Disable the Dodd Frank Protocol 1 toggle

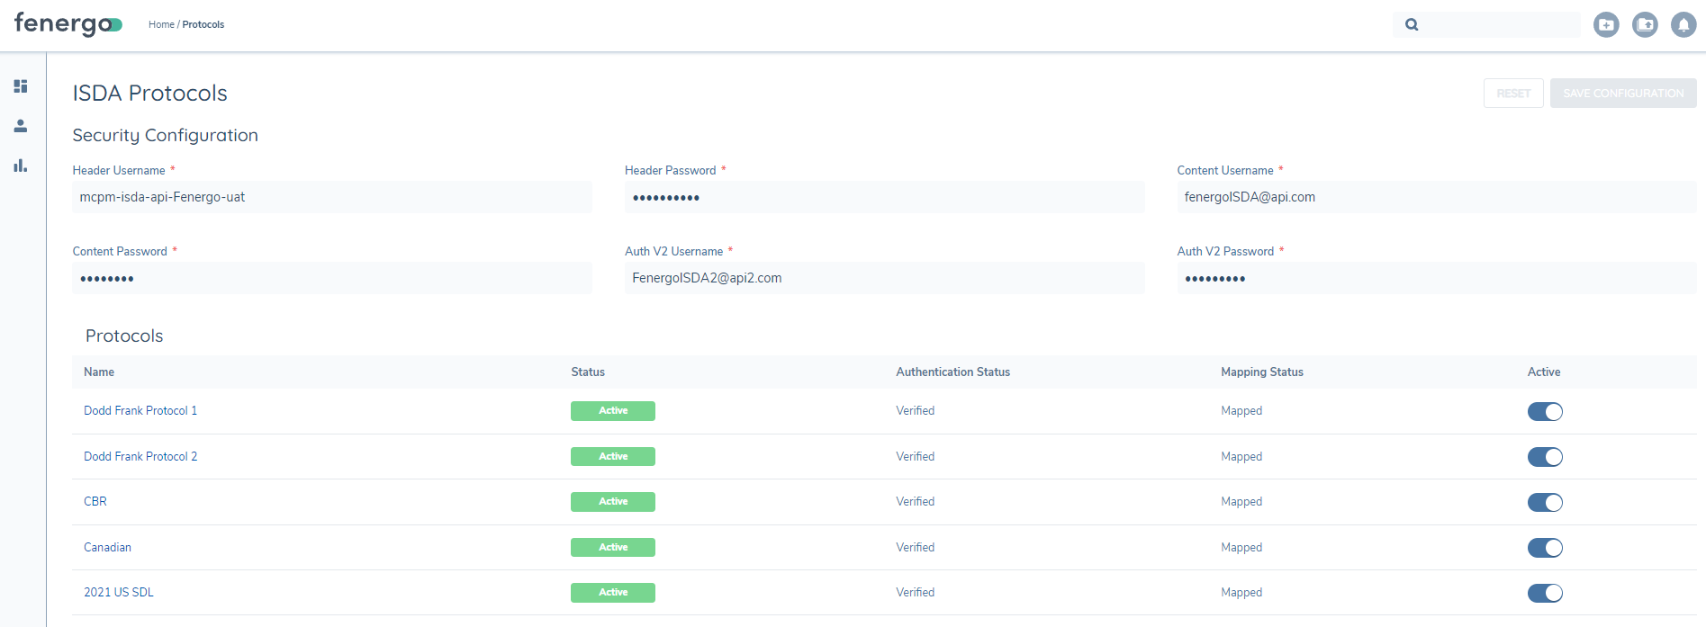pos(1545,412)
